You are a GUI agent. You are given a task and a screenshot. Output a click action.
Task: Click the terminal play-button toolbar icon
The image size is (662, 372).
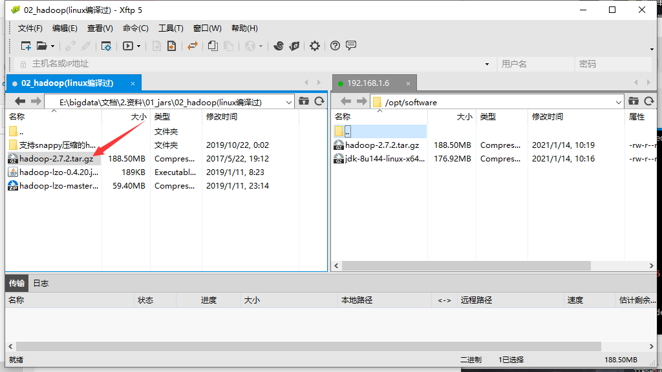click(x=128, y=46)
